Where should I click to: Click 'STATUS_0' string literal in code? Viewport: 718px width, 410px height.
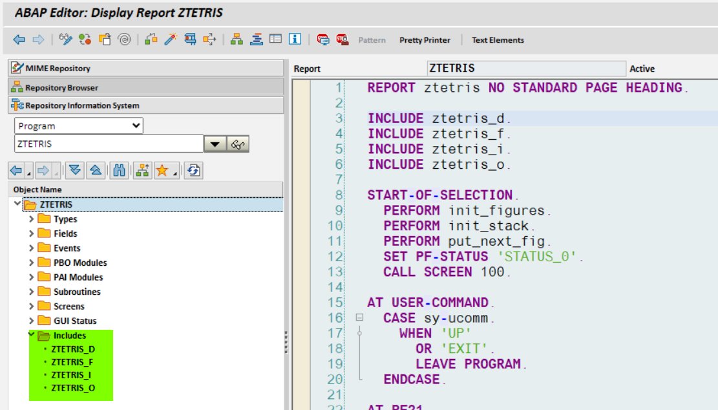click(x=536, y=257)
